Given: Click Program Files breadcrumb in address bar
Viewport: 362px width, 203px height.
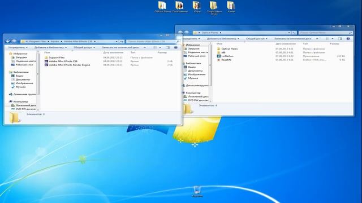Looking at the screenshot, I should [x=37, y=41].
